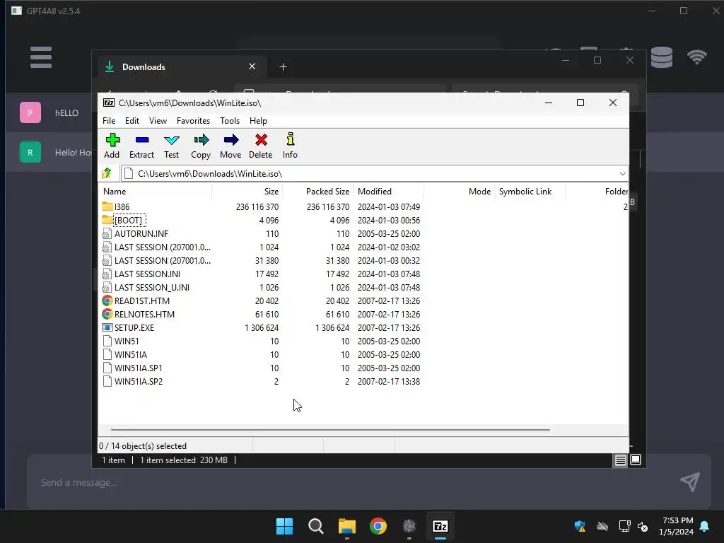
Task: Select the LAST SESSION.INI file
Action: (147, 274)
